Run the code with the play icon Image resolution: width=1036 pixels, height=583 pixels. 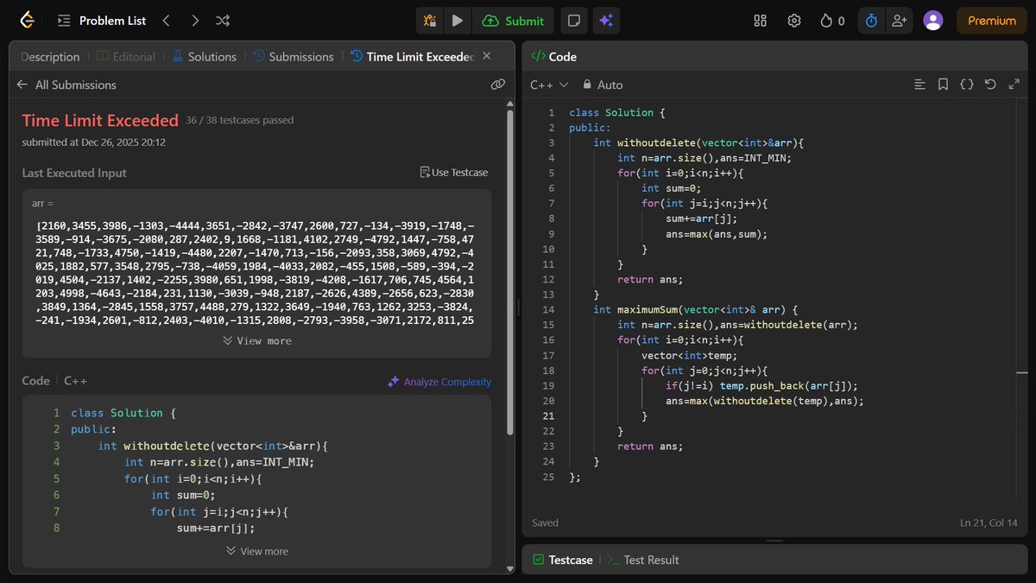(x=457, y=21)
